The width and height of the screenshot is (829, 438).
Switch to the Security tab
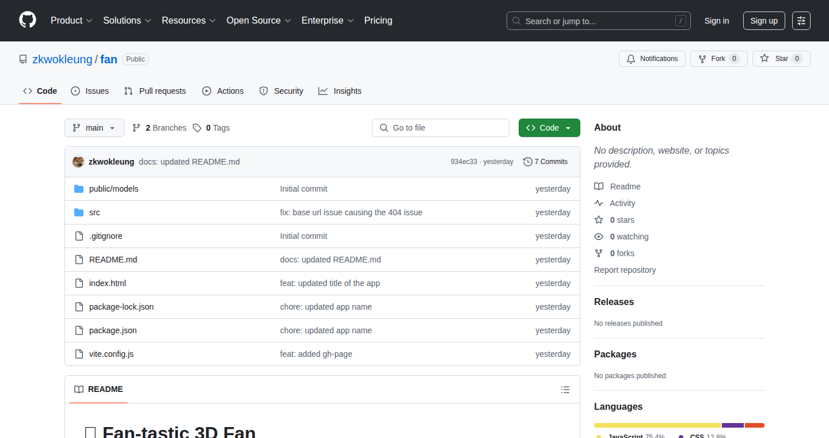[x=282, y=91]
